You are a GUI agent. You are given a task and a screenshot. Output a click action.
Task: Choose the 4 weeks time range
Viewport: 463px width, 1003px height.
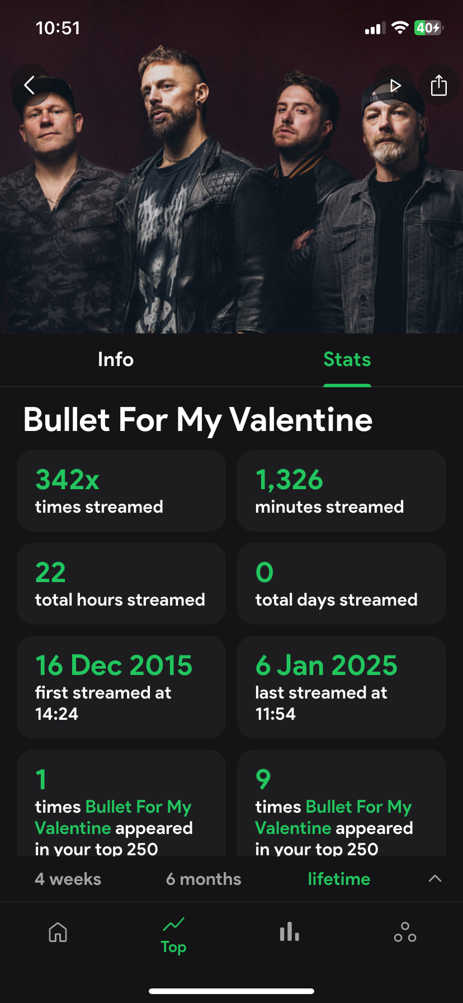click(68, 879)
